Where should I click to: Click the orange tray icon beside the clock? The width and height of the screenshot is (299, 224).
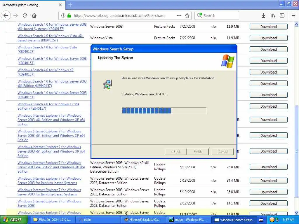[x=272, y=220]
